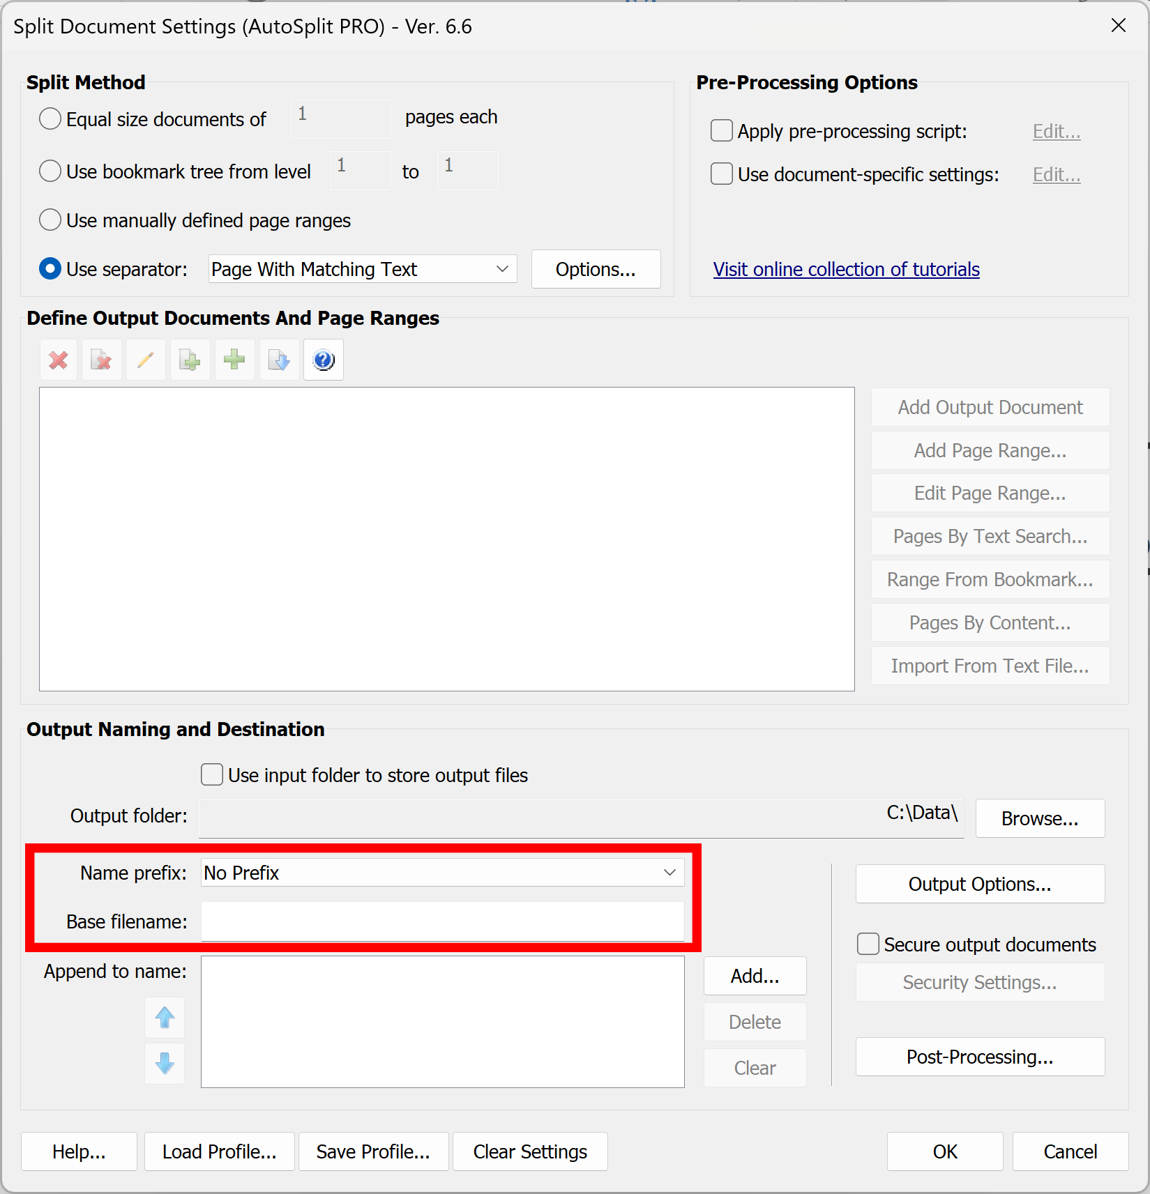1150x1194 pixels.
Task: Open the online collection of tutorials link
Action: pos(846,269)
